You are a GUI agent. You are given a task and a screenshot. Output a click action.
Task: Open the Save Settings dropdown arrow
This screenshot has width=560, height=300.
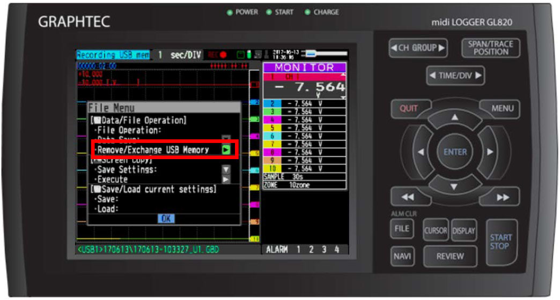click(226, 169)
